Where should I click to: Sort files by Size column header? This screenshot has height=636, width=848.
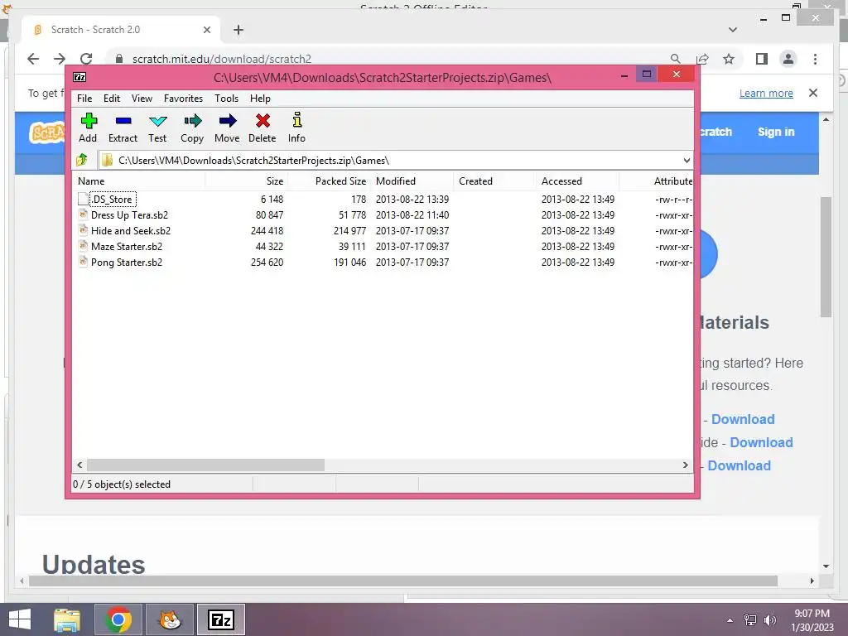point(246,181)
